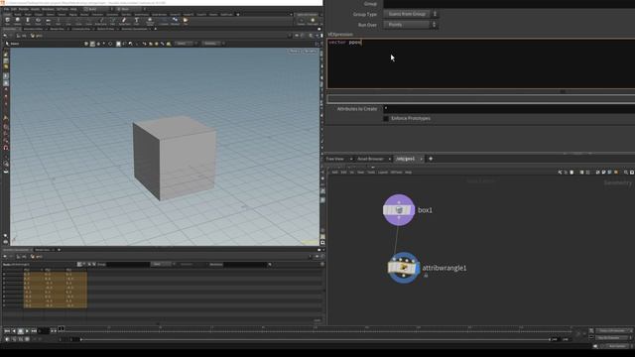Select the Tube shelf tool
Viewport: 635px width, 357px height.
[x=28, y=21]
